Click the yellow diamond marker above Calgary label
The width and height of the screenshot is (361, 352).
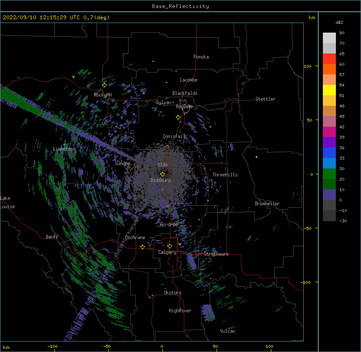tap(170, 246)
